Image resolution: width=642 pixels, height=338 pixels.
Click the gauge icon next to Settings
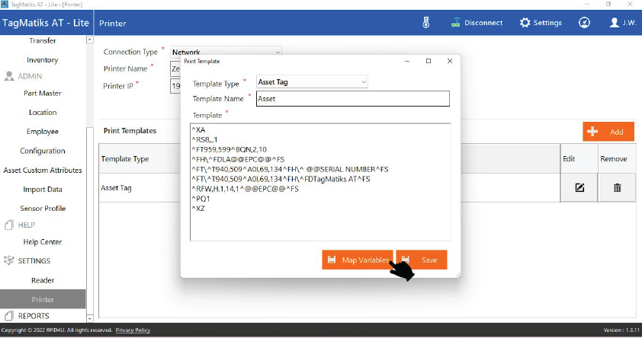(x=584, y=23)
